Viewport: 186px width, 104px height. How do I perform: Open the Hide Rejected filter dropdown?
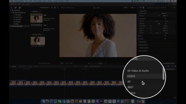click(x=45, y=8)
